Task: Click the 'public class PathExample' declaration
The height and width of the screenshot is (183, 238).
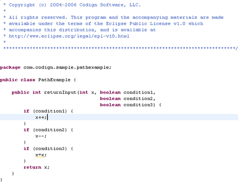Action: click(38, 80)
